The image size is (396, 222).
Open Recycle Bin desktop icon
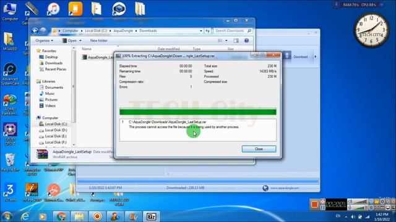click(10, 162)
